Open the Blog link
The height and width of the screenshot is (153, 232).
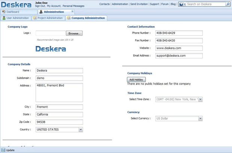pyautogui.click(x=173, y=4)
